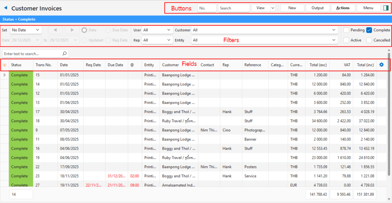
Task: Open the column settings gear icon
Action: (x=381, y=65)
